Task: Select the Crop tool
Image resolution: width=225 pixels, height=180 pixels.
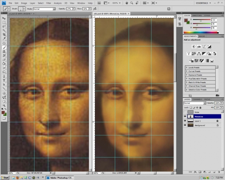Action: pyautogui.click(x=4, y=34)
